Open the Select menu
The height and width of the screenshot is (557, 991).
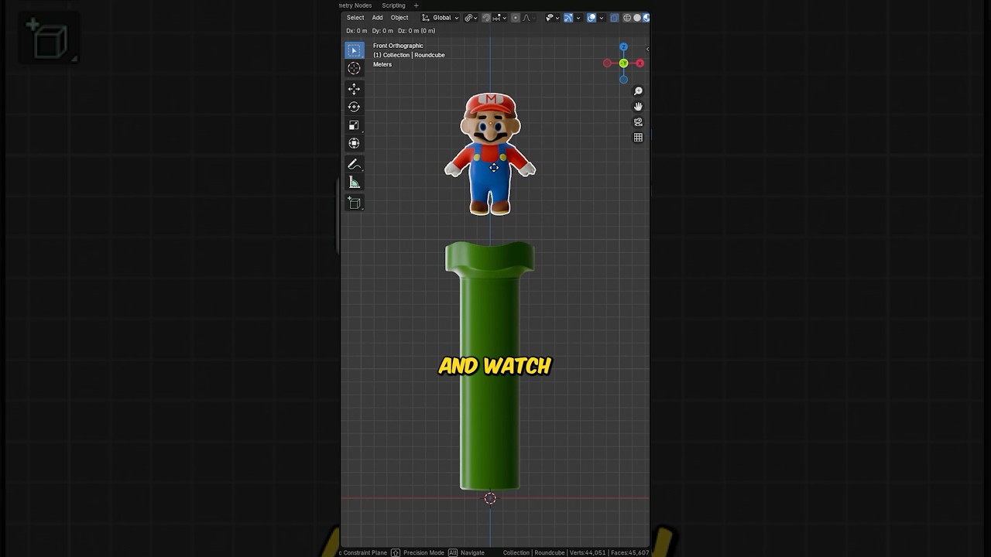(x=355, y=18)
